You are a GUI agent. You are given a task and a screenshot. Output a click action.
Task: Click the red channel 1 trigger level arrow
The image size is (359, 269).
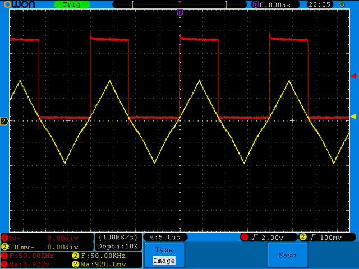[353, 76]
